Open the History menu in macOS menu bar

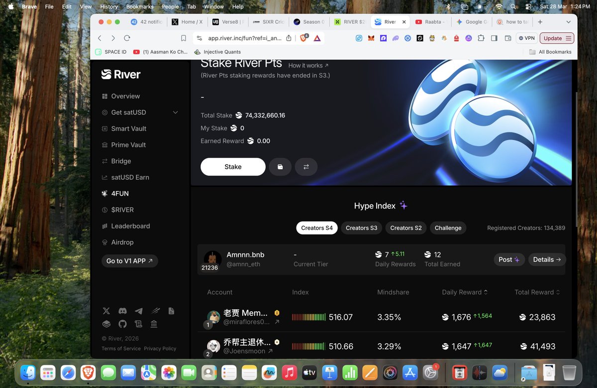tap(109, 6)
